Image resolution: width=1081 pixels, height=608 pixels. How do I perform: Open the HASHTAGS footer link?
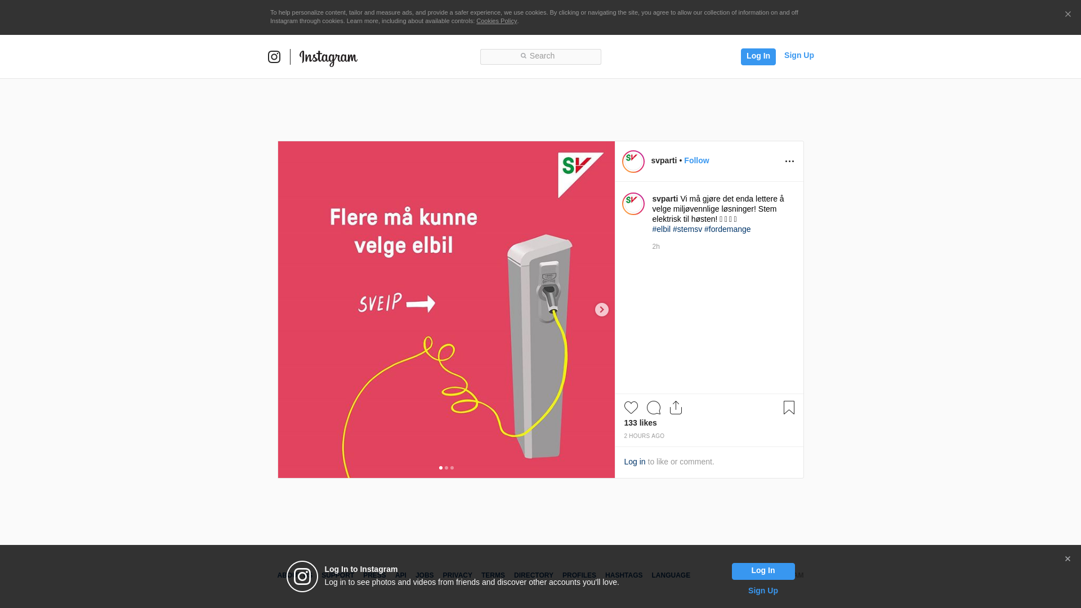tap(624, 575)
